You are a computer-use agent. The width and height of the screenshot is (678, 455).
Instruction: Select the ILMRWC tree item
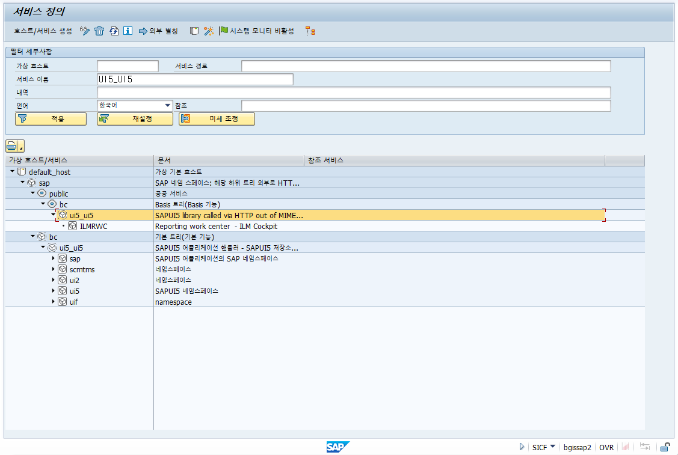93,227
